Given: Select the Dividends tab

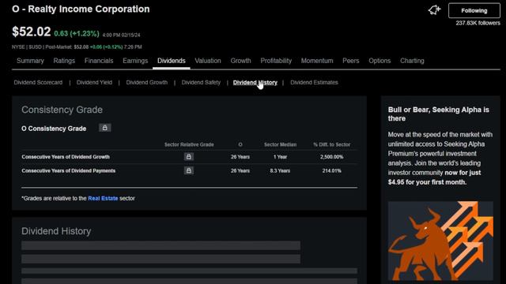Looking at the screenshot, I should [172, 61].
